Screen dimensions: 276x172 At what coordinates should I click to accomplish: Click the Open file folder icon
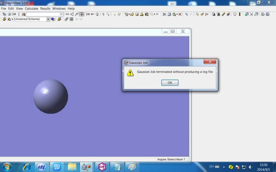(132, 14)
